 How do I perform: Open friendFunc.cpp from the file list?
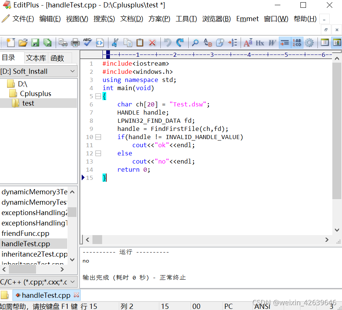[x=25, y=234]
